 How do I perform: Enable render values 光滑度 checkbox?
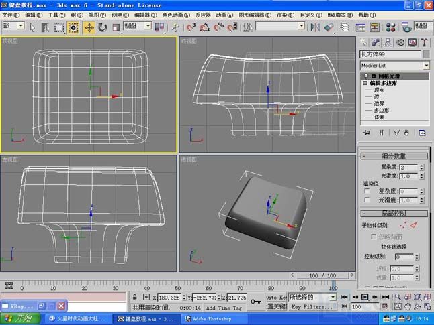[x=367, y=200]
